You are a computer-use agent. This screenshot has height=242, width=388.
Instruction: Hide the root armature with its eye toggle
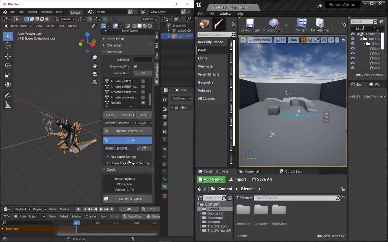point(189,36)
